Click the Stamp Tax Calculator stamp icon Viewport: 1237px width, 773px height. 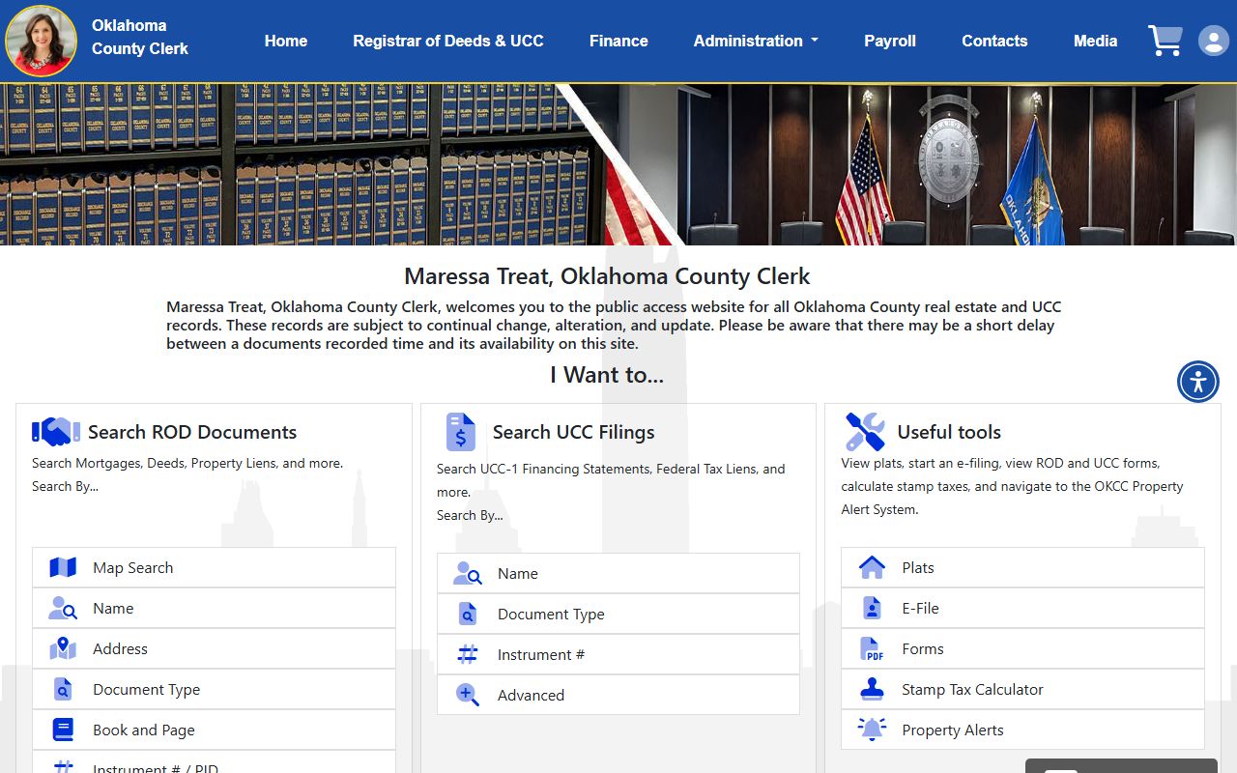pyautogui.click(x=872, y=689)
